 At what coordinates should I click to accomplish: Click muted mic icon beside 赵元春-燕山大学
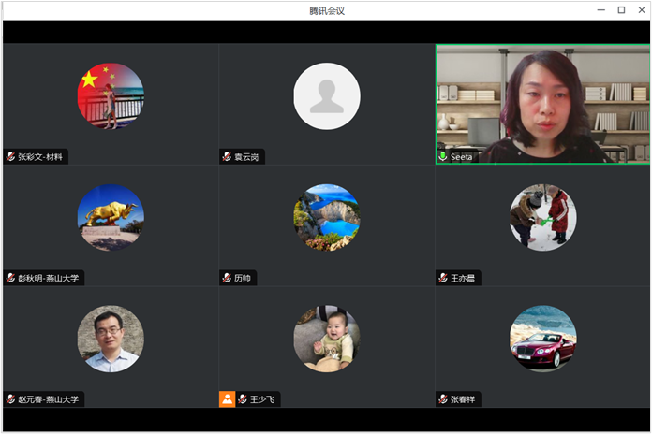click(10, 399)
